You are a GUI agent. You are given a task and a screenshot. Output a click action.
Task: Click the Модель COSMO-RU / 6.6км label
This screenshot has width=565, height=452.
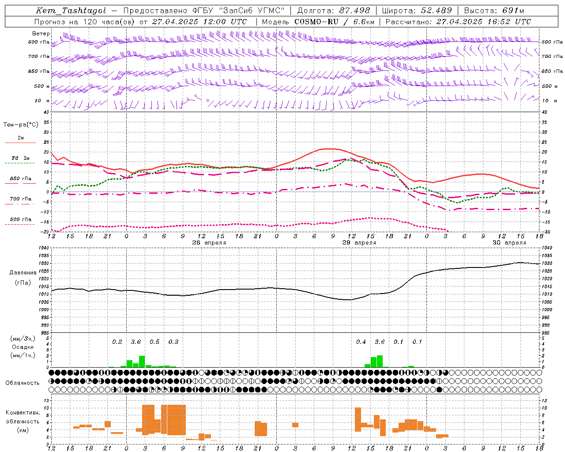tap(318, 22)
